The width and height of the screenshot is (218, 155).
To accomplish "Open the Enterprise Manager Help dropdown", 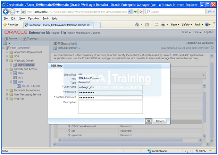I will tap(197, 32).
